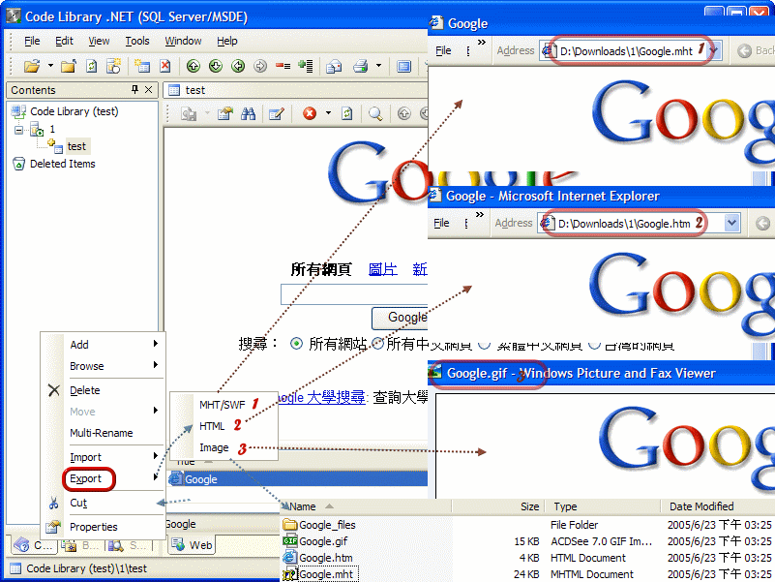The height and width of the screenshot is (582, 775).
Task: Select the Code Library (test) root node
Action: pyautogui.click(x=75, y=111)
